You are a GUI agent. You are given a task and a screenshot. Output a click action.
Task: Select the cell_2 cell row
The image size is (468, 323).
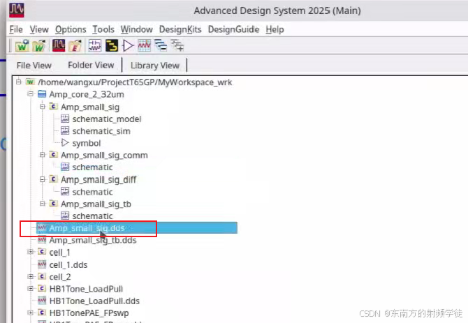(54, 277)
